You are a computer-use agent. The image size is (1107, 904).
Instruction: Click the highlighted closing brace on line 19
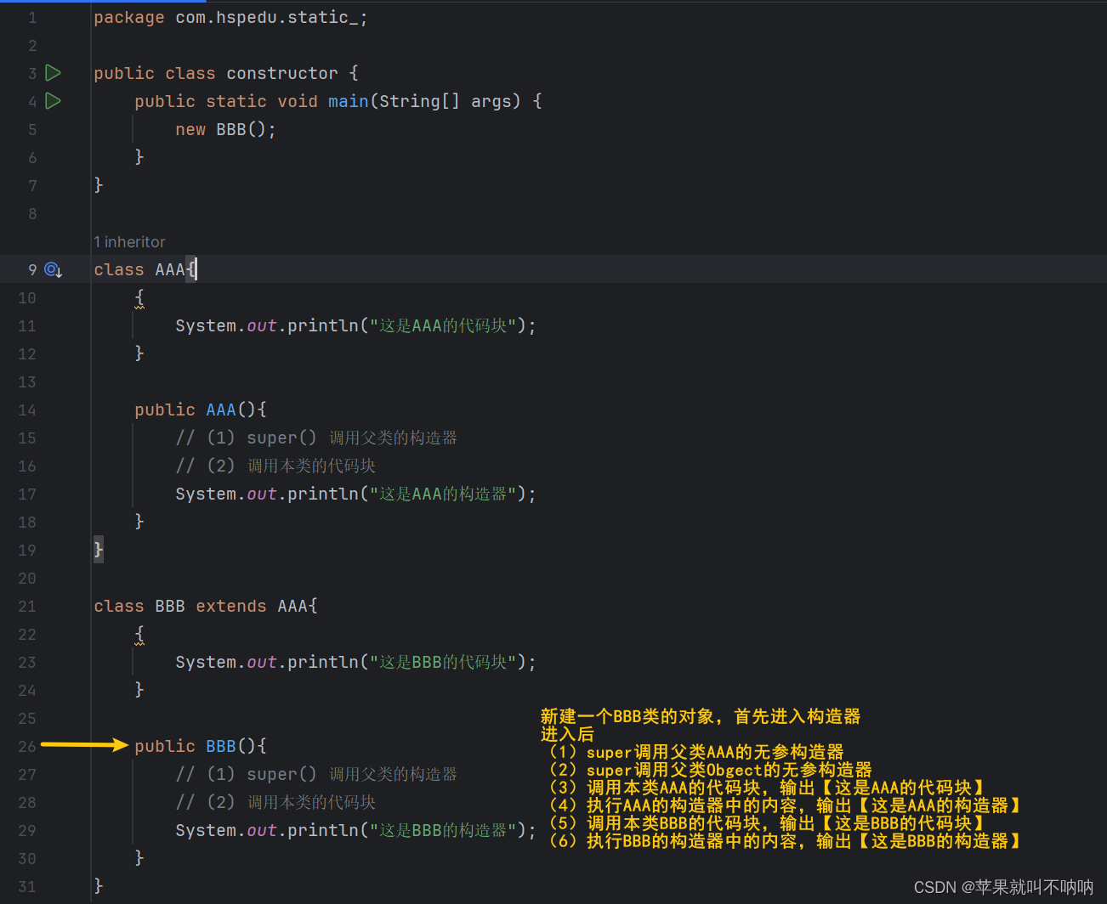(x=99, y=550)
